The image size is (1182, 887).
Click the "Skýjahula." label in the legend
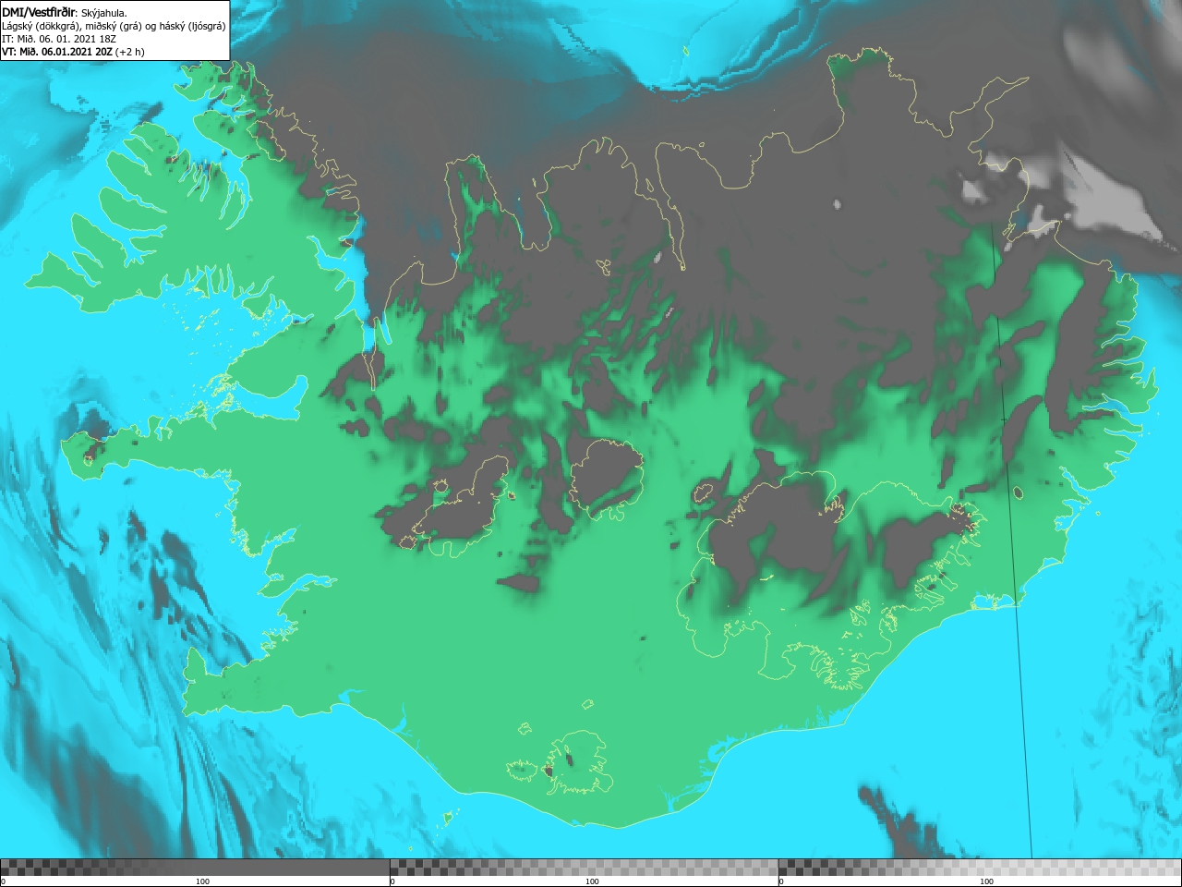(x=104, y=13)
